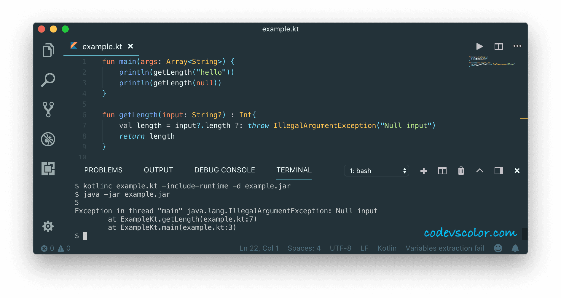561x298 pixels.
Task: Switch to the PROBLEMS panel tab
Action: [x=103, y=170]
